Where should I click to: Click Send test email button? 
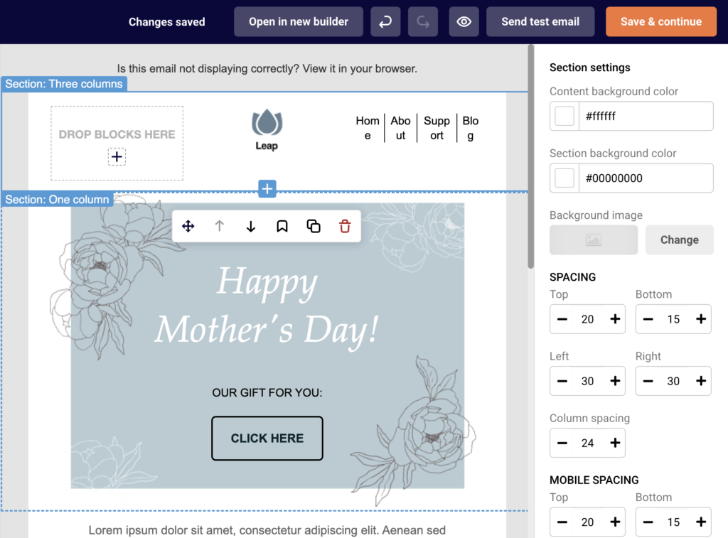tap(540, 21)
